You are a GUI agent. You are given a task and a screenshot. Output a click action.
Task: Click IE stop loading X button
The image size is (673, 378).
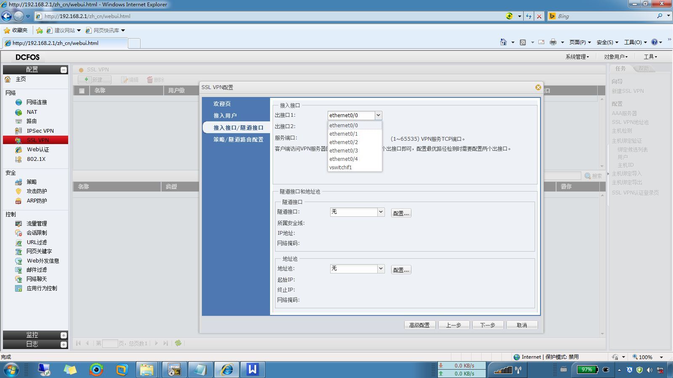click(539, 16)
